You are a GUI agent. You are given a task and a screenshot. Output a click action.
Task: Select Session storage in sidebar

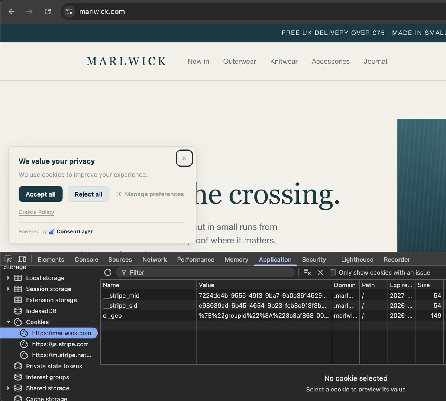click(48, 289)
